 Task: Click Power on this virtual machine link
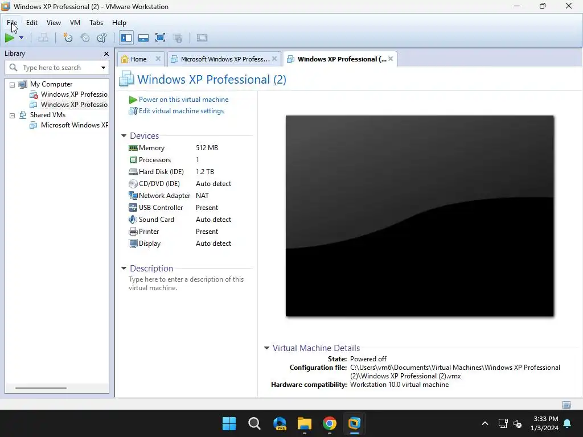(184, 100)
